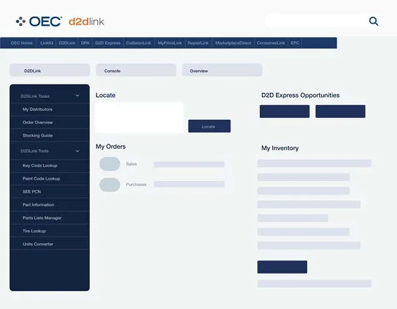Click the OEC logo
The height and width of the screenshot is (309, 397).
[39, 22]
